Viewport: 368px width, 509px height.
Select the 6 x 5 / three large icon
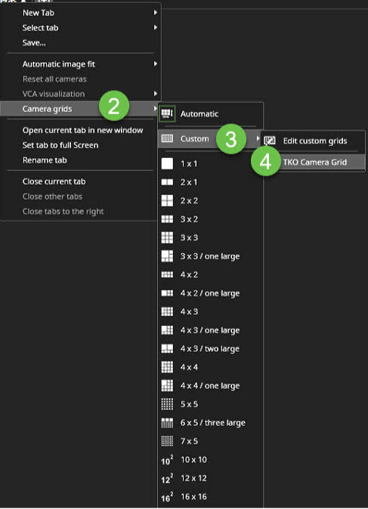167,423
